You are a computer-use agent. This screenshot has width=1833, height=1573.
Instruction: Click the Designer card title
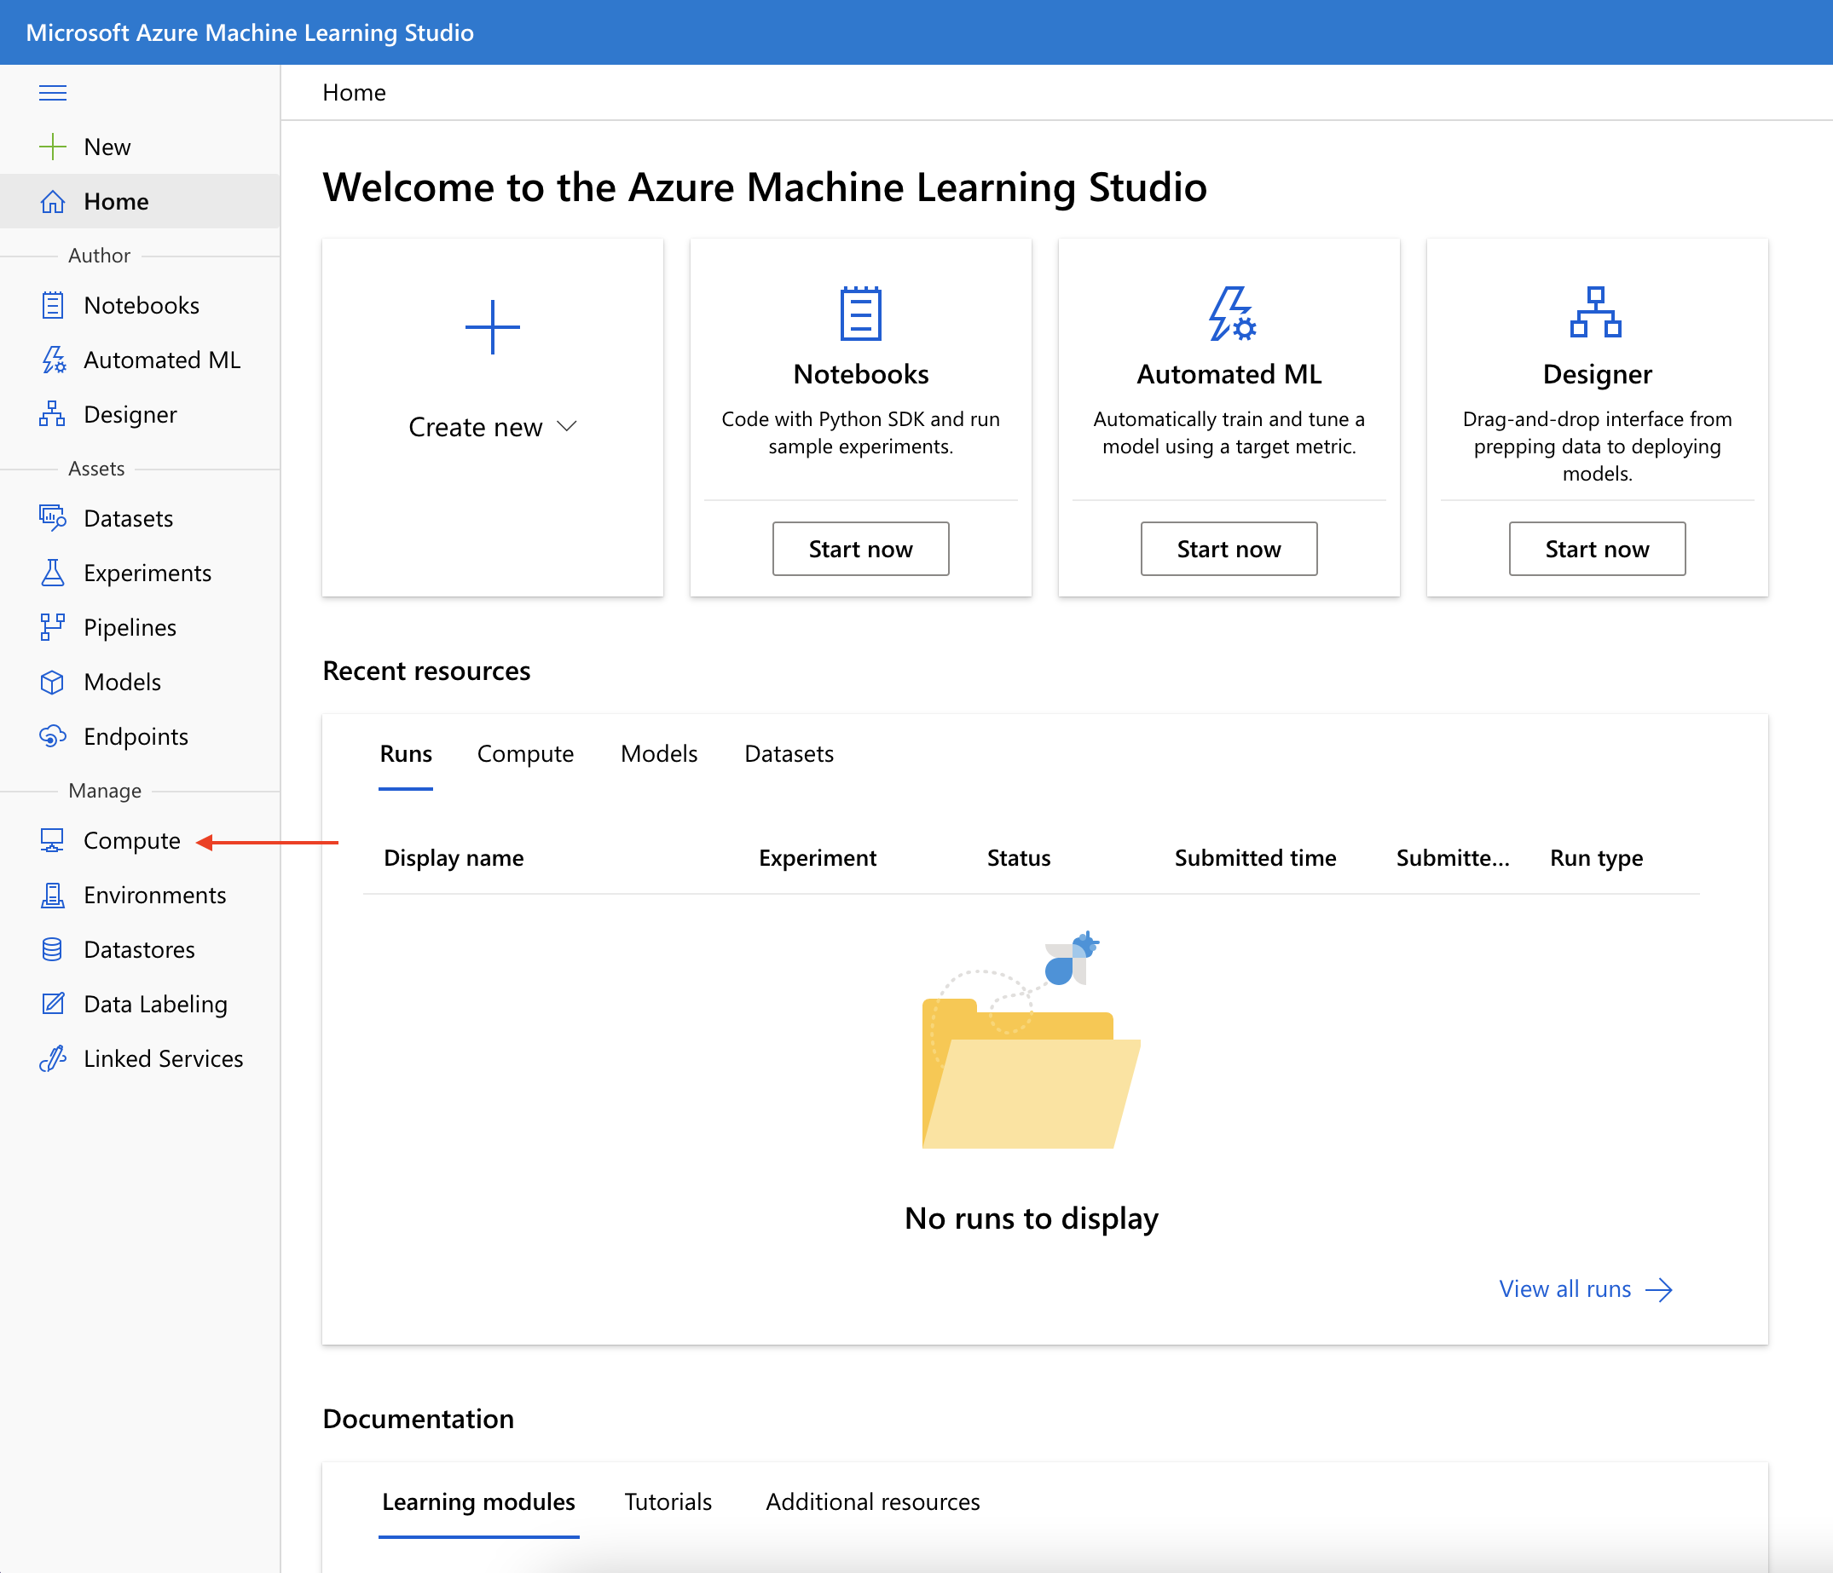click(x=1597, y=374)
